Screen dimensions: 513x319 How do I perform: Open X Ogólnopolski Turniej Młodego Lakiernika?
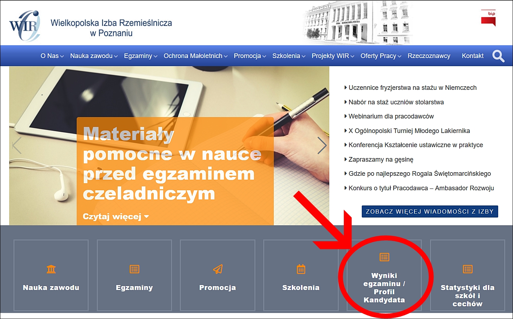[409, 131]
